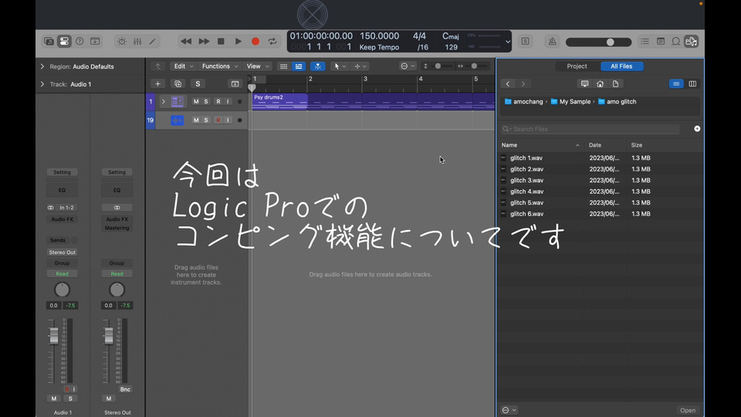Screen dimensions: 741x417
Task: Start recording with the red Record button
Action: tap(255, 42)
